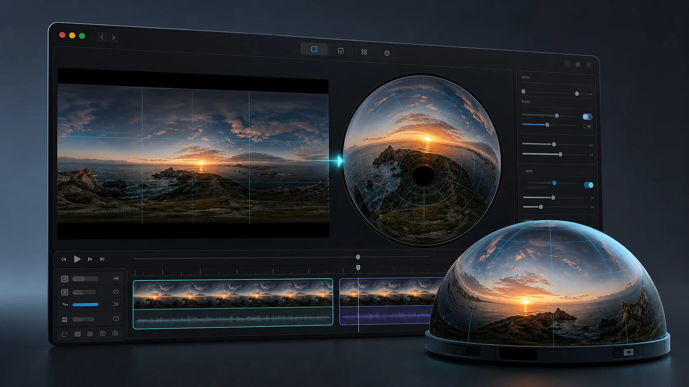689x387 pixels.
Task: Expand the chevrons beside the second middle-section slider
Action: 591,155
